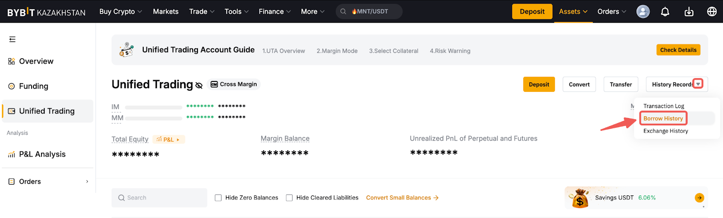Expand the History Records dropdown arrow

[x=698, y=84]
